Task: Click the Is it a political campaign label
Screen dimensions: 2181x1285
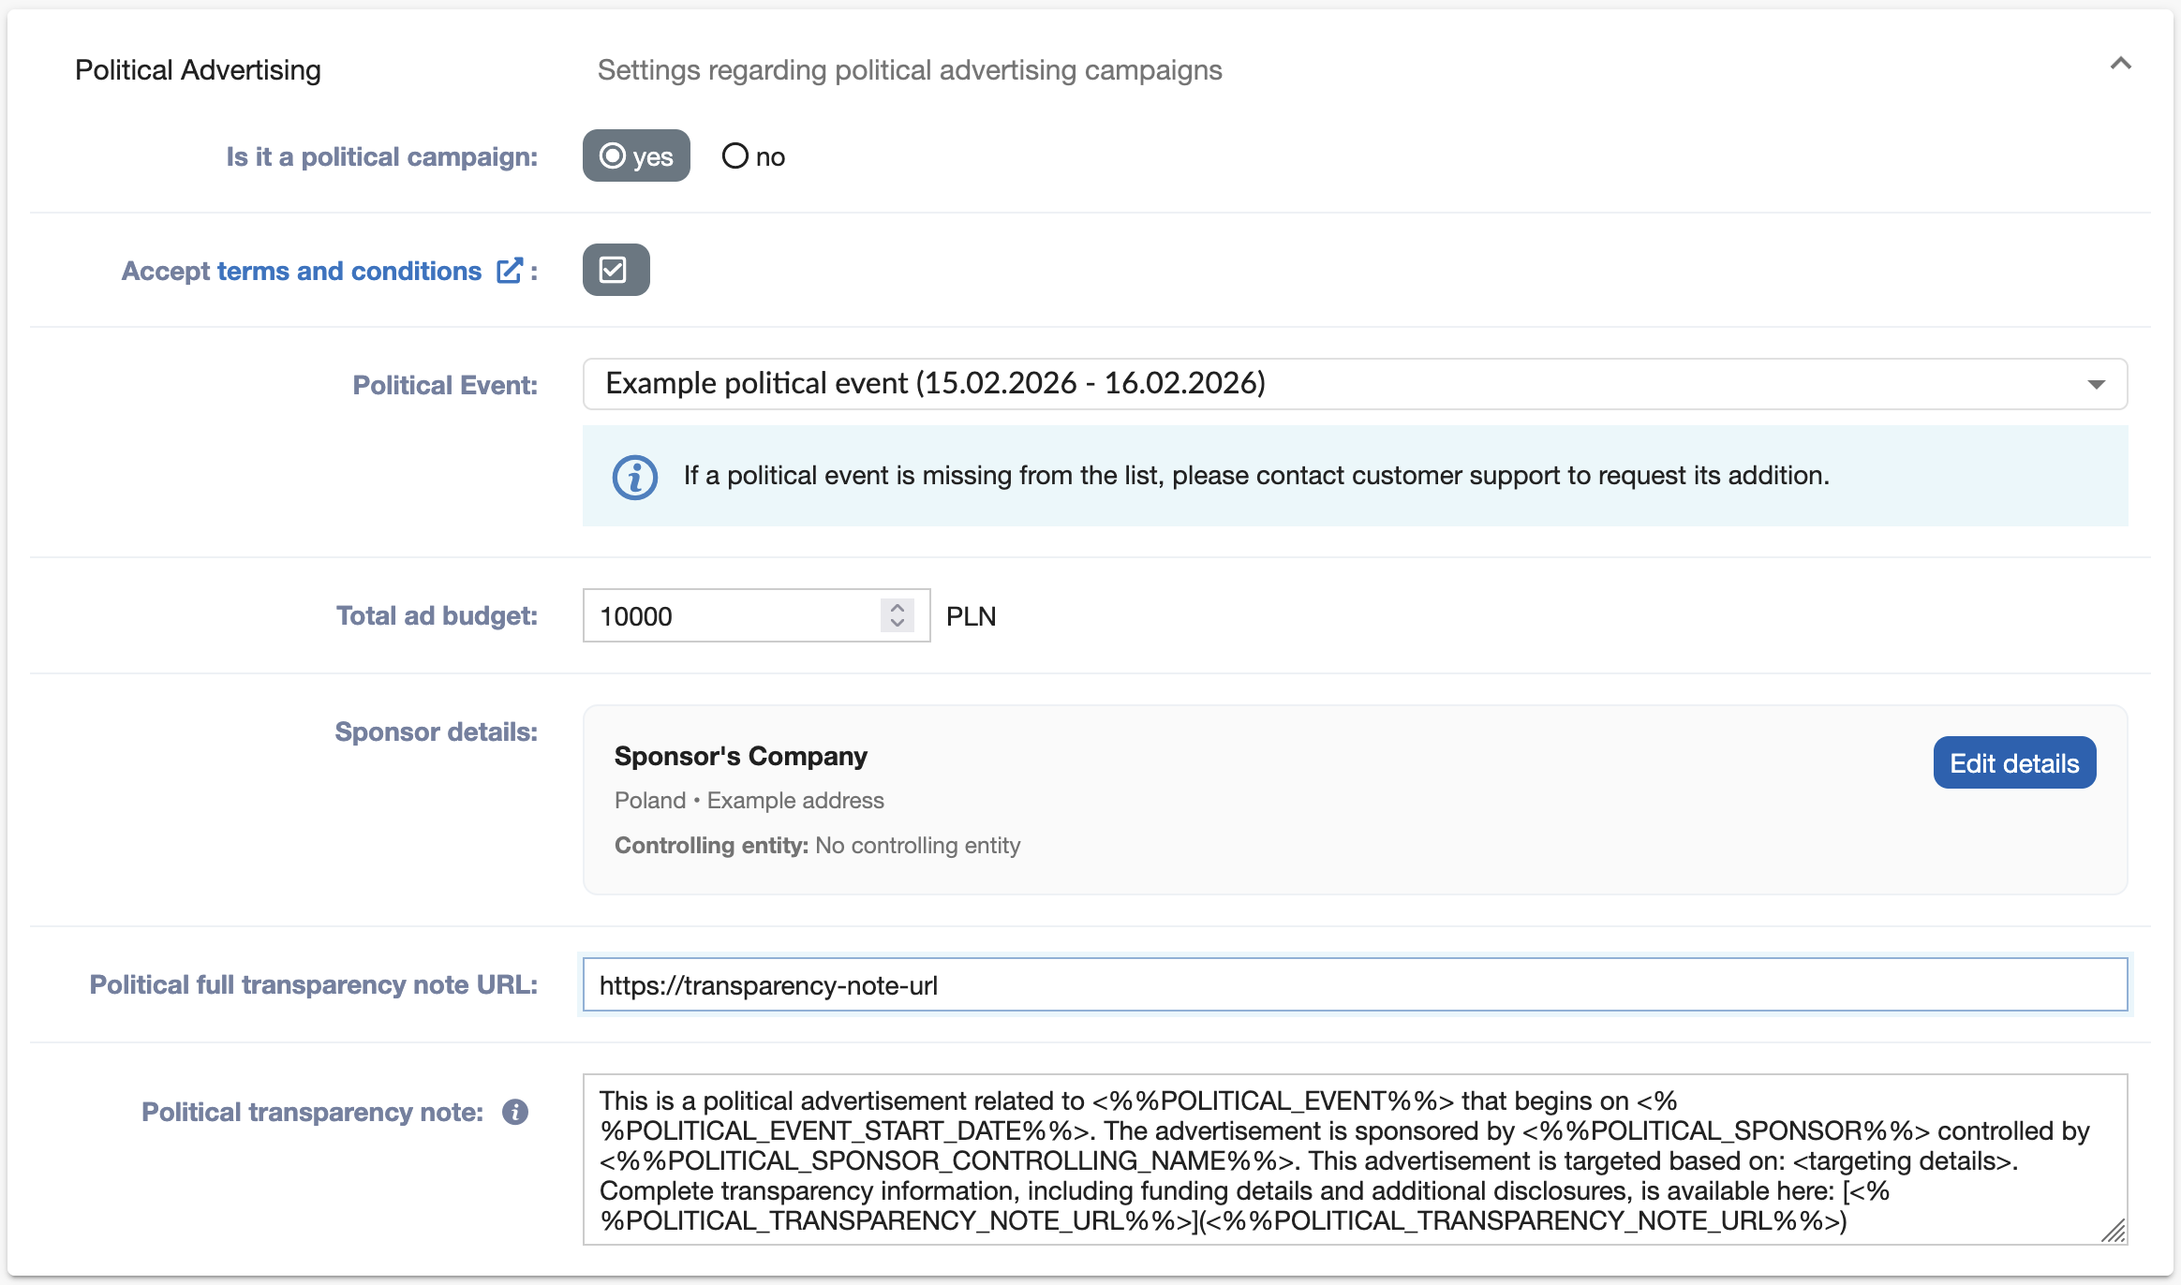Action: (x=381, y=156)
